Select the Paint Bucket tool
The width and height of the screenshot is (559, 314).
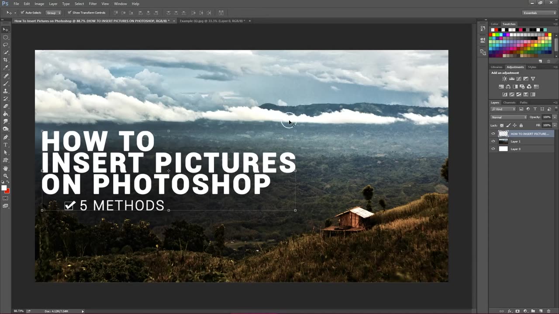tap(6, 114)
